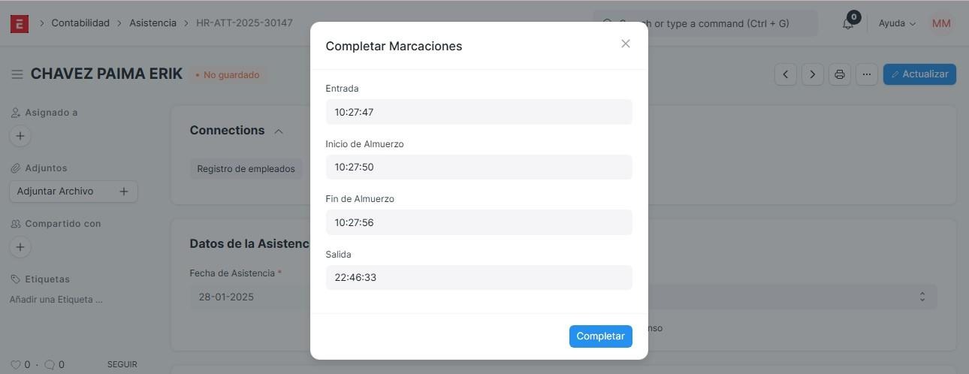Click the Actualizar button
Viewport: 969px width, 374px height.
[x=919, y=74]
